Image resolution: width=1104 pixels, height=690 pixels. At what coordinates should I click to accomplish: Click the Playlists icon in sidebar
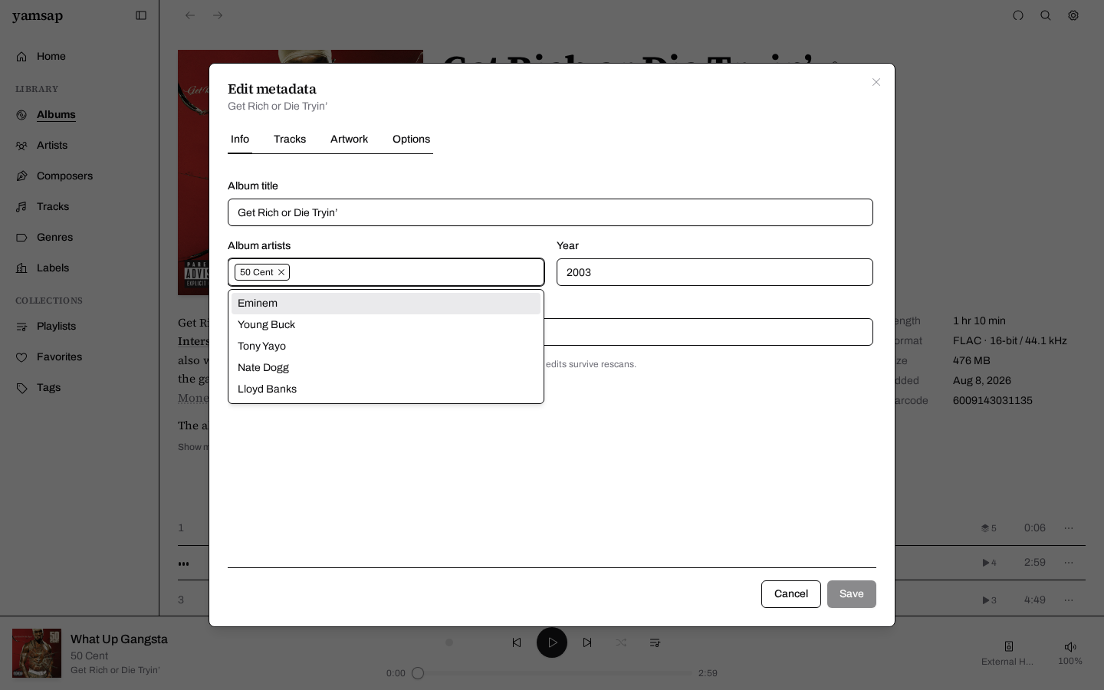(x=21, y=327)
